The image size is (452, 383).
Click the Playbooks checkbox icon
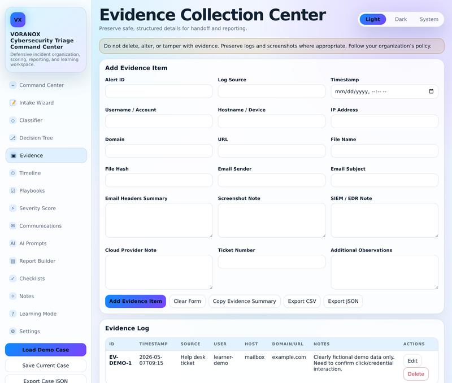click(12, 191)
